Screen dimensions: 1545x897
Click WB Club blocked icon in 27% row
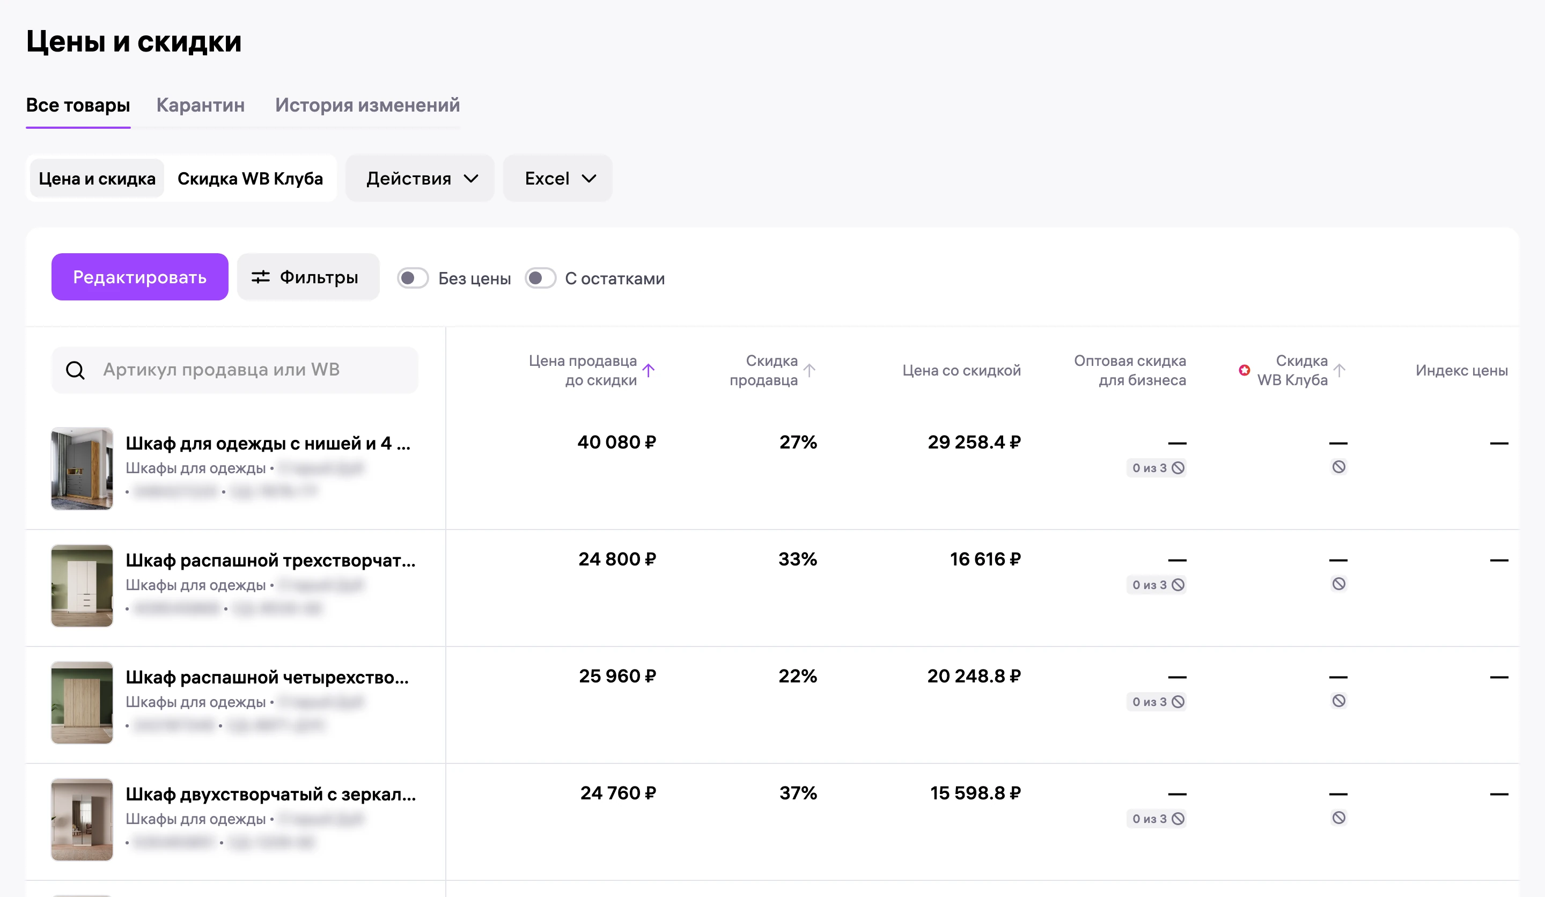point(1339,467)
